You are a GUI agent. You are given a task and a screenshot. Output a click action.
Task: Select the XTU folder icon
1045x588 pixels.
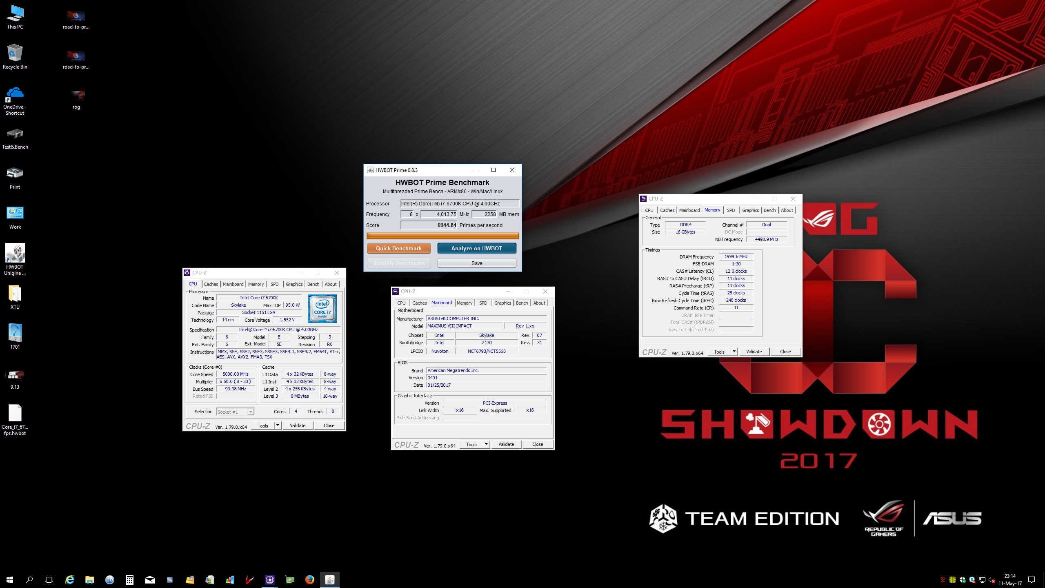click(x=15, y=297)
